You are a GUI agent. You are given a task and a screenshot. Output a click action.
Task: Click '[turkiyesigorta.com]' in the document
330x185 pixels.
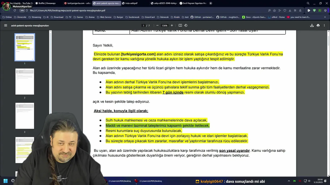tap(138, 54)
